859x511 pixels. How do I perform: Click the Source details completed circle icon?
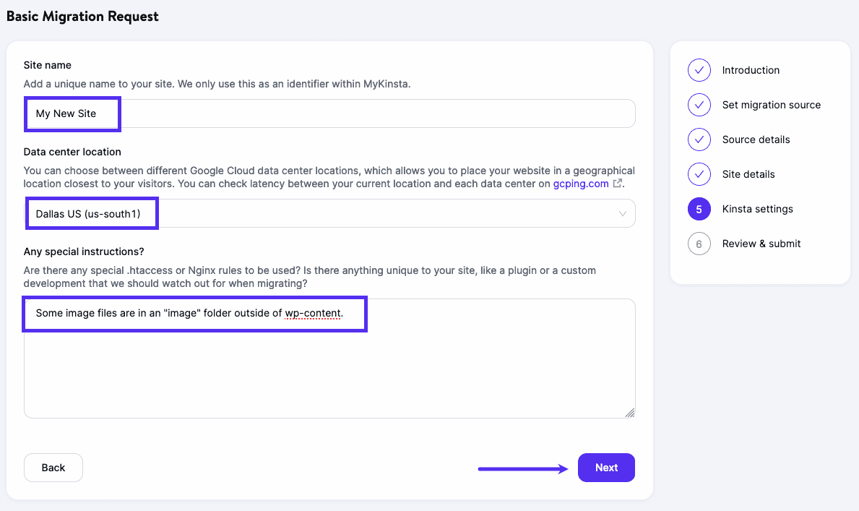click(699, 139)
